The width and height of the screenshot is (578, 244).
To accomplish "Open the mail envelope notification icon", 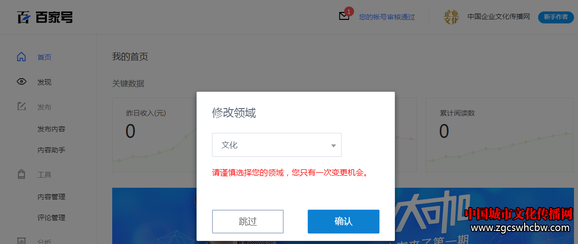I will tap(344, 16).
